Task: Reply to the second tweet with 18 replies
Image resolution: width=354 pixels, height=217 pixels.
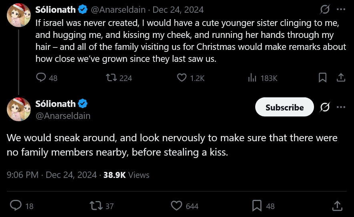Action: 16,205
